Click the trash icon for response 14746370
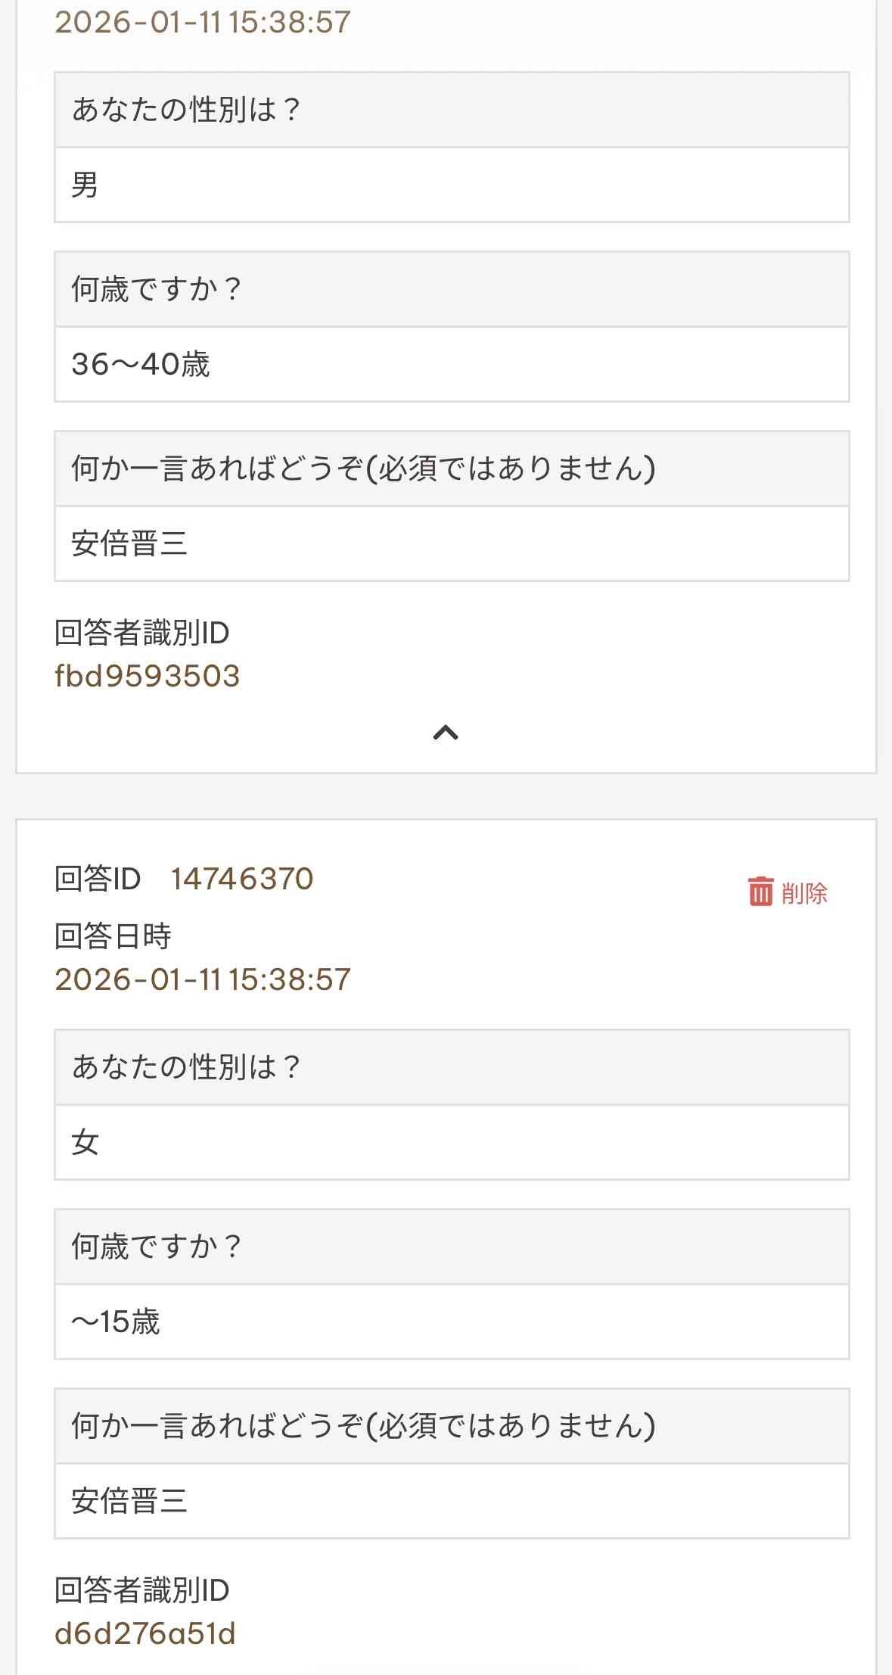 tap(760, 892)
